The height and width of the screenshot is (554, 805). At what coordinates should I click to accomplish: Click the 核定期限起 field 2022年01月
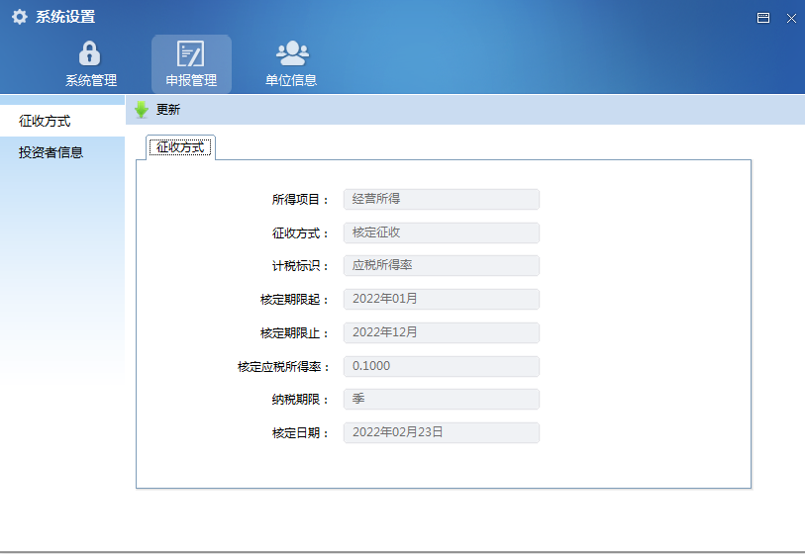point(441,299)
